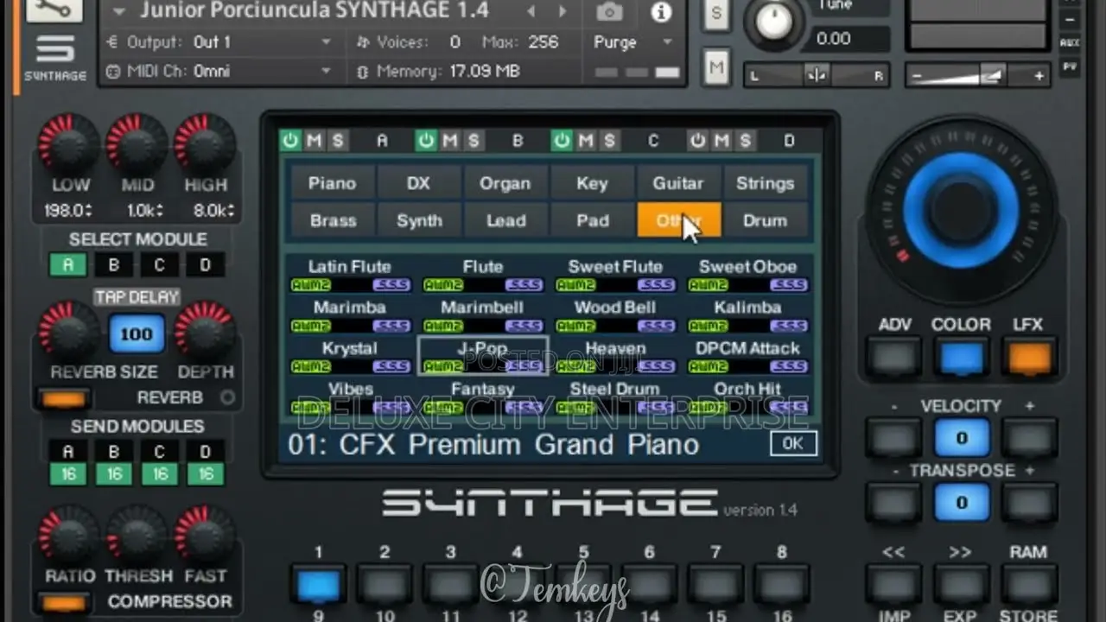Adjust the HIGH EQ knob
This screenshot has width=1106, height=622.
click(206, 143)
